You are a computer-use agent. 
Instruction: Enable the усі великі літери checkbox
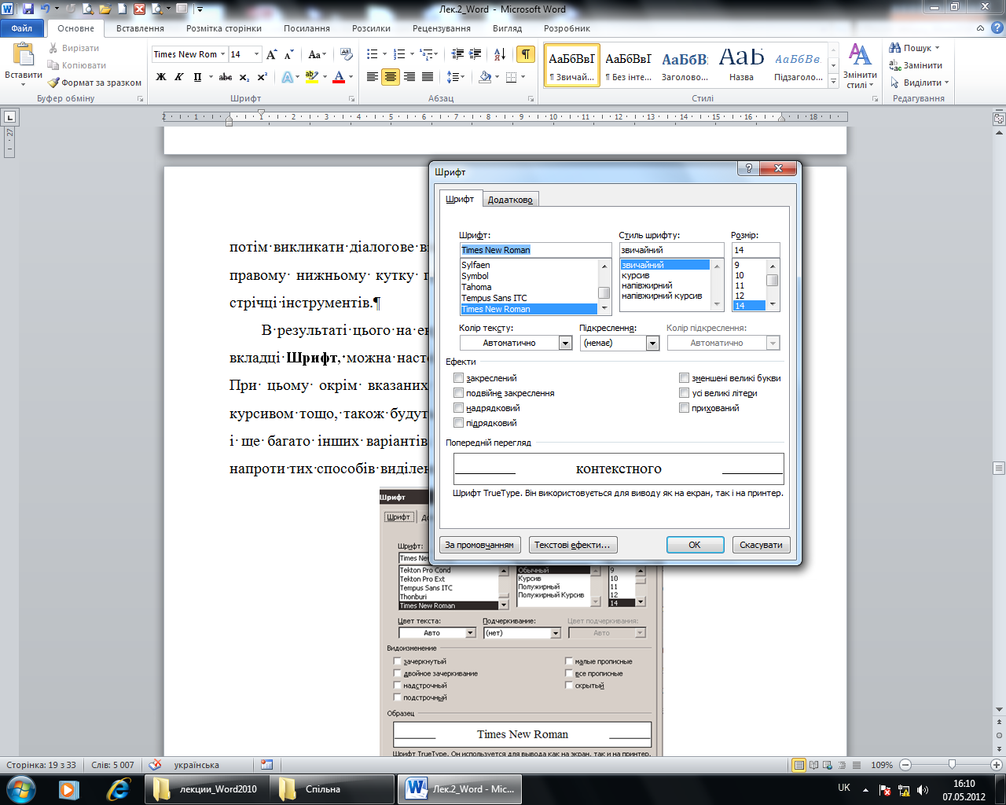(684, 393)
